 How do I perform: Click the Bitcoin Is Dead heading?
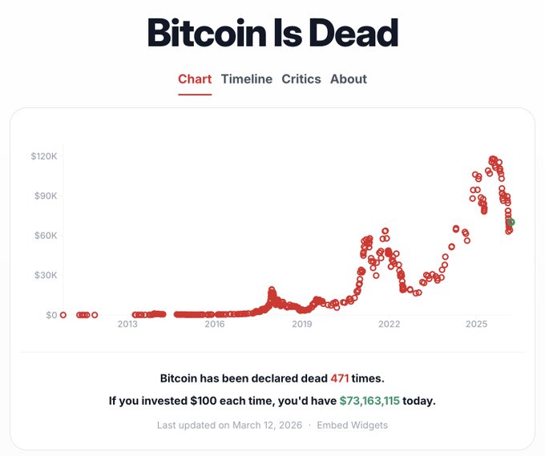pyautogui.click(x=272, y=34)
